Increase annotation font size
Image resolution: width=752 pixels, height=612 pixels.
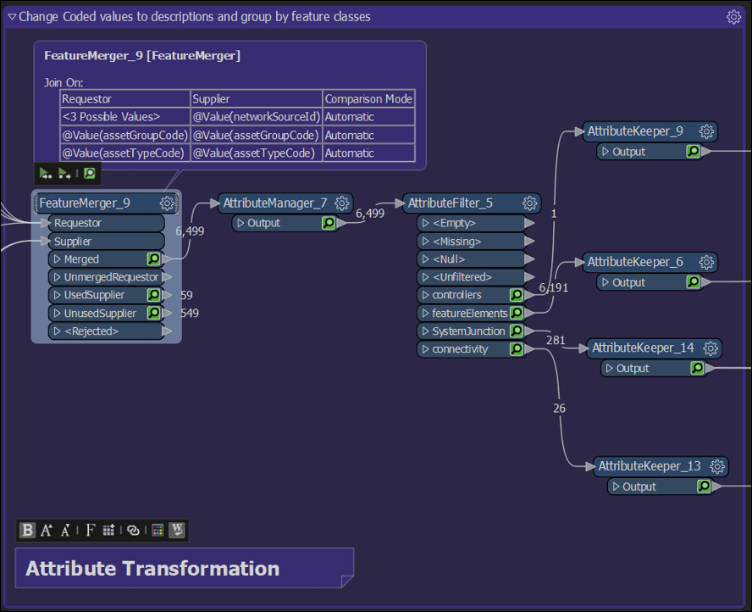click(47, 530)
